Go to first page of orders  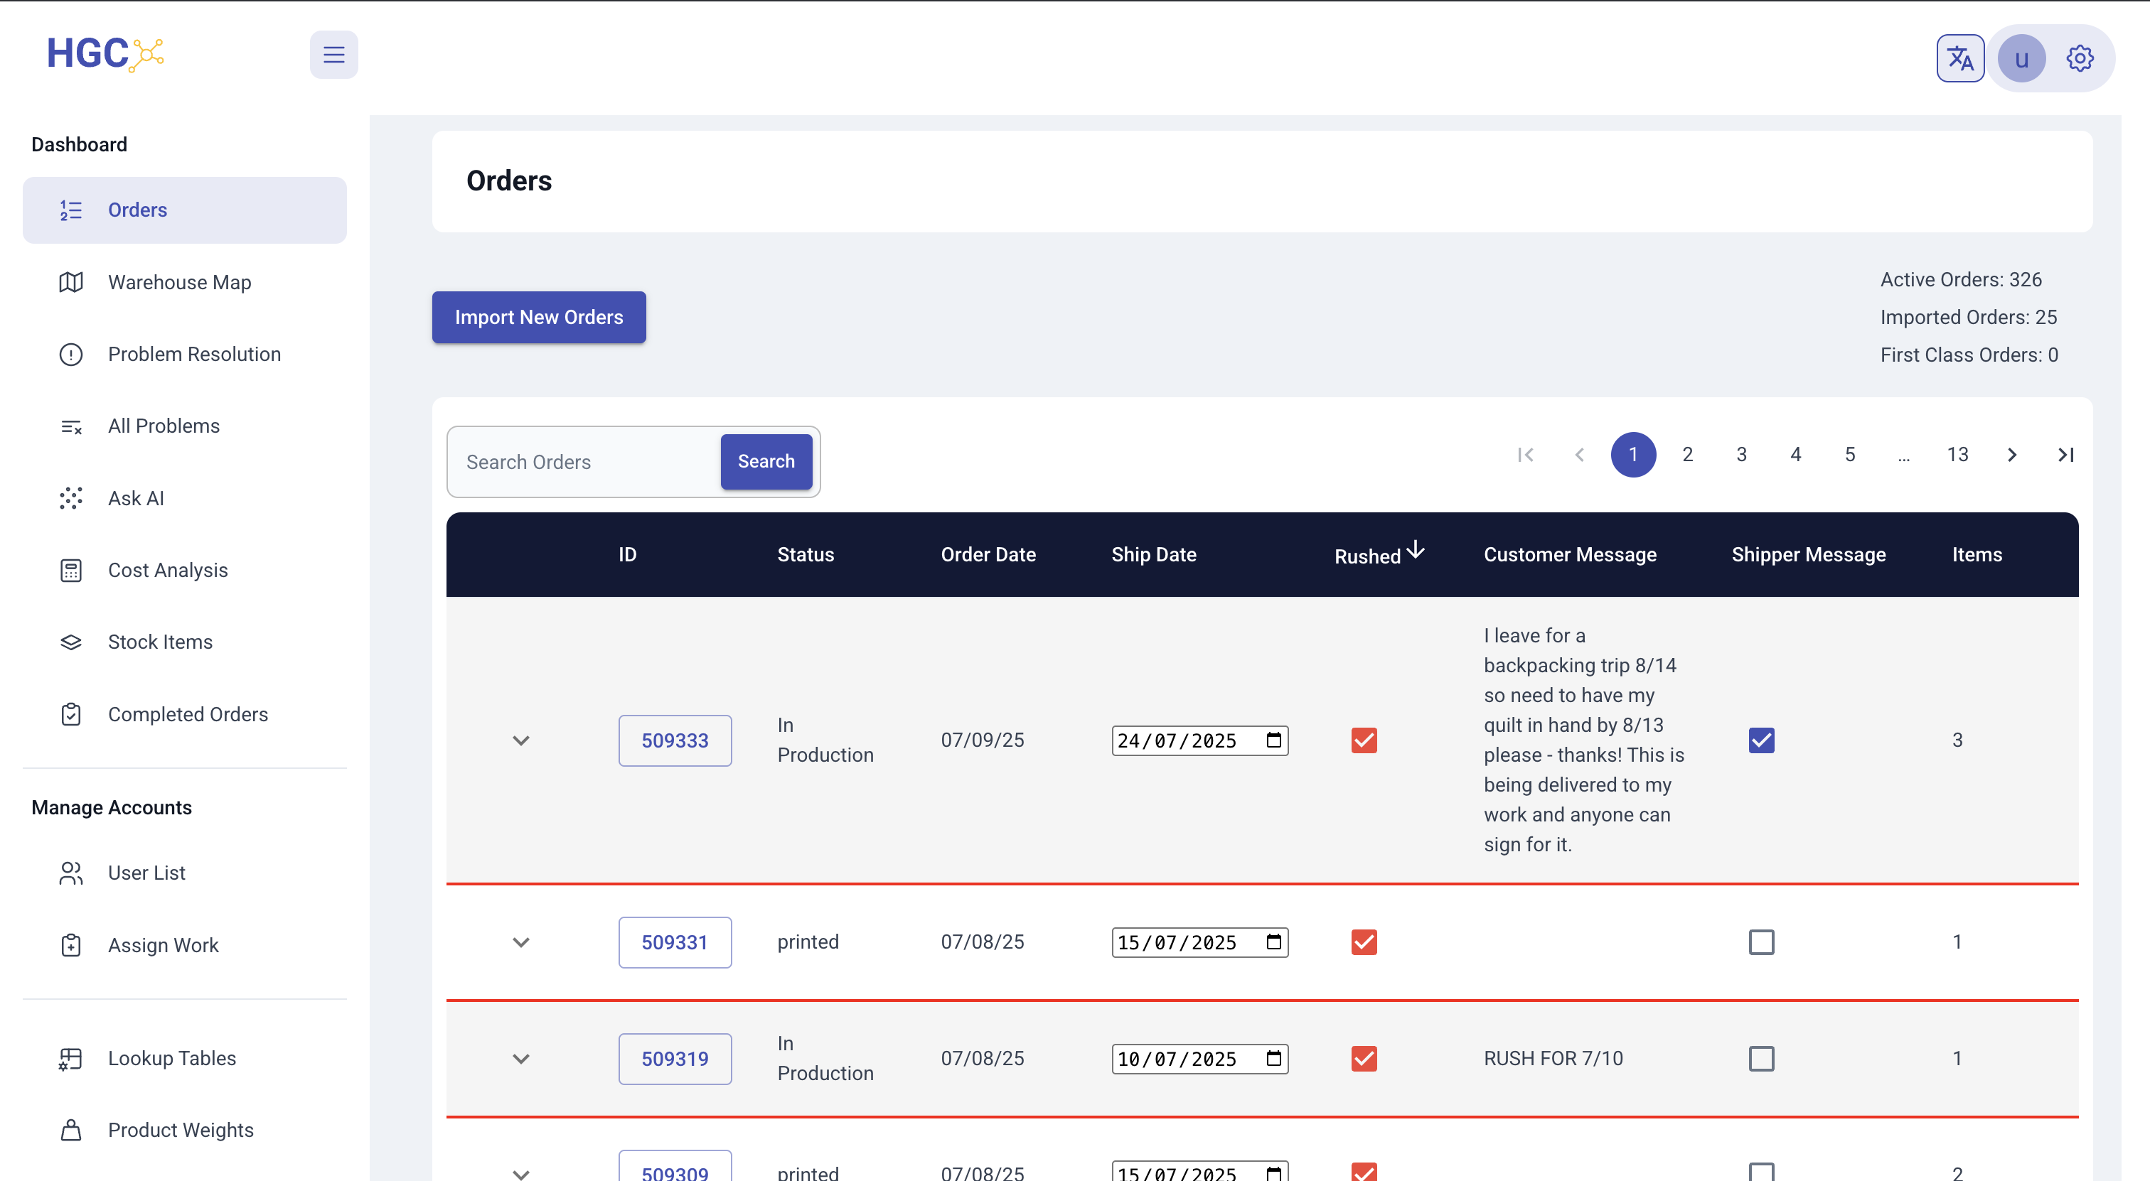[1525, 455]
